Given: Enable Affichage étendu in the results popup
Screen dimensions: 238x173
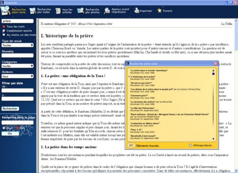Looking at the screenshot, I should coord(190,145).
